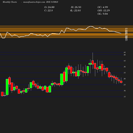Click the last red candle on the right
133x133 pixels.
tap(121, 82)
